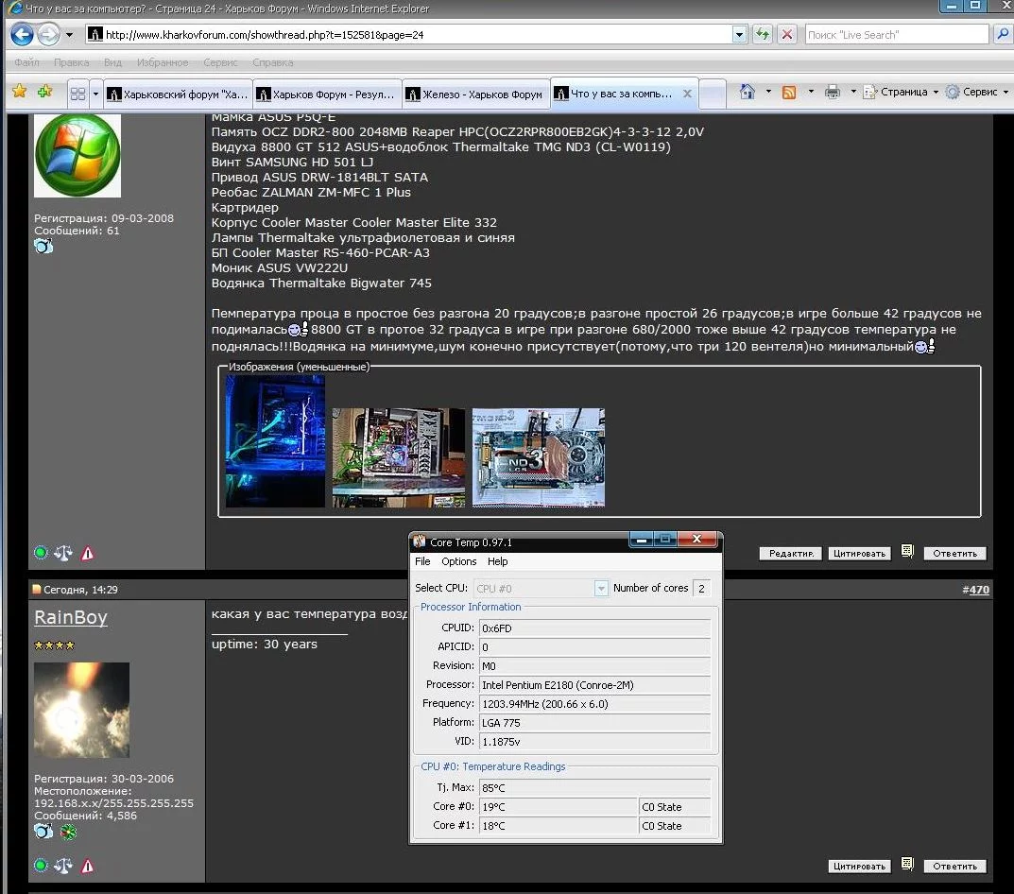Refresh the page with the green arrows icon
Screen dimensions: 1014x894
[x=763, y=34]
